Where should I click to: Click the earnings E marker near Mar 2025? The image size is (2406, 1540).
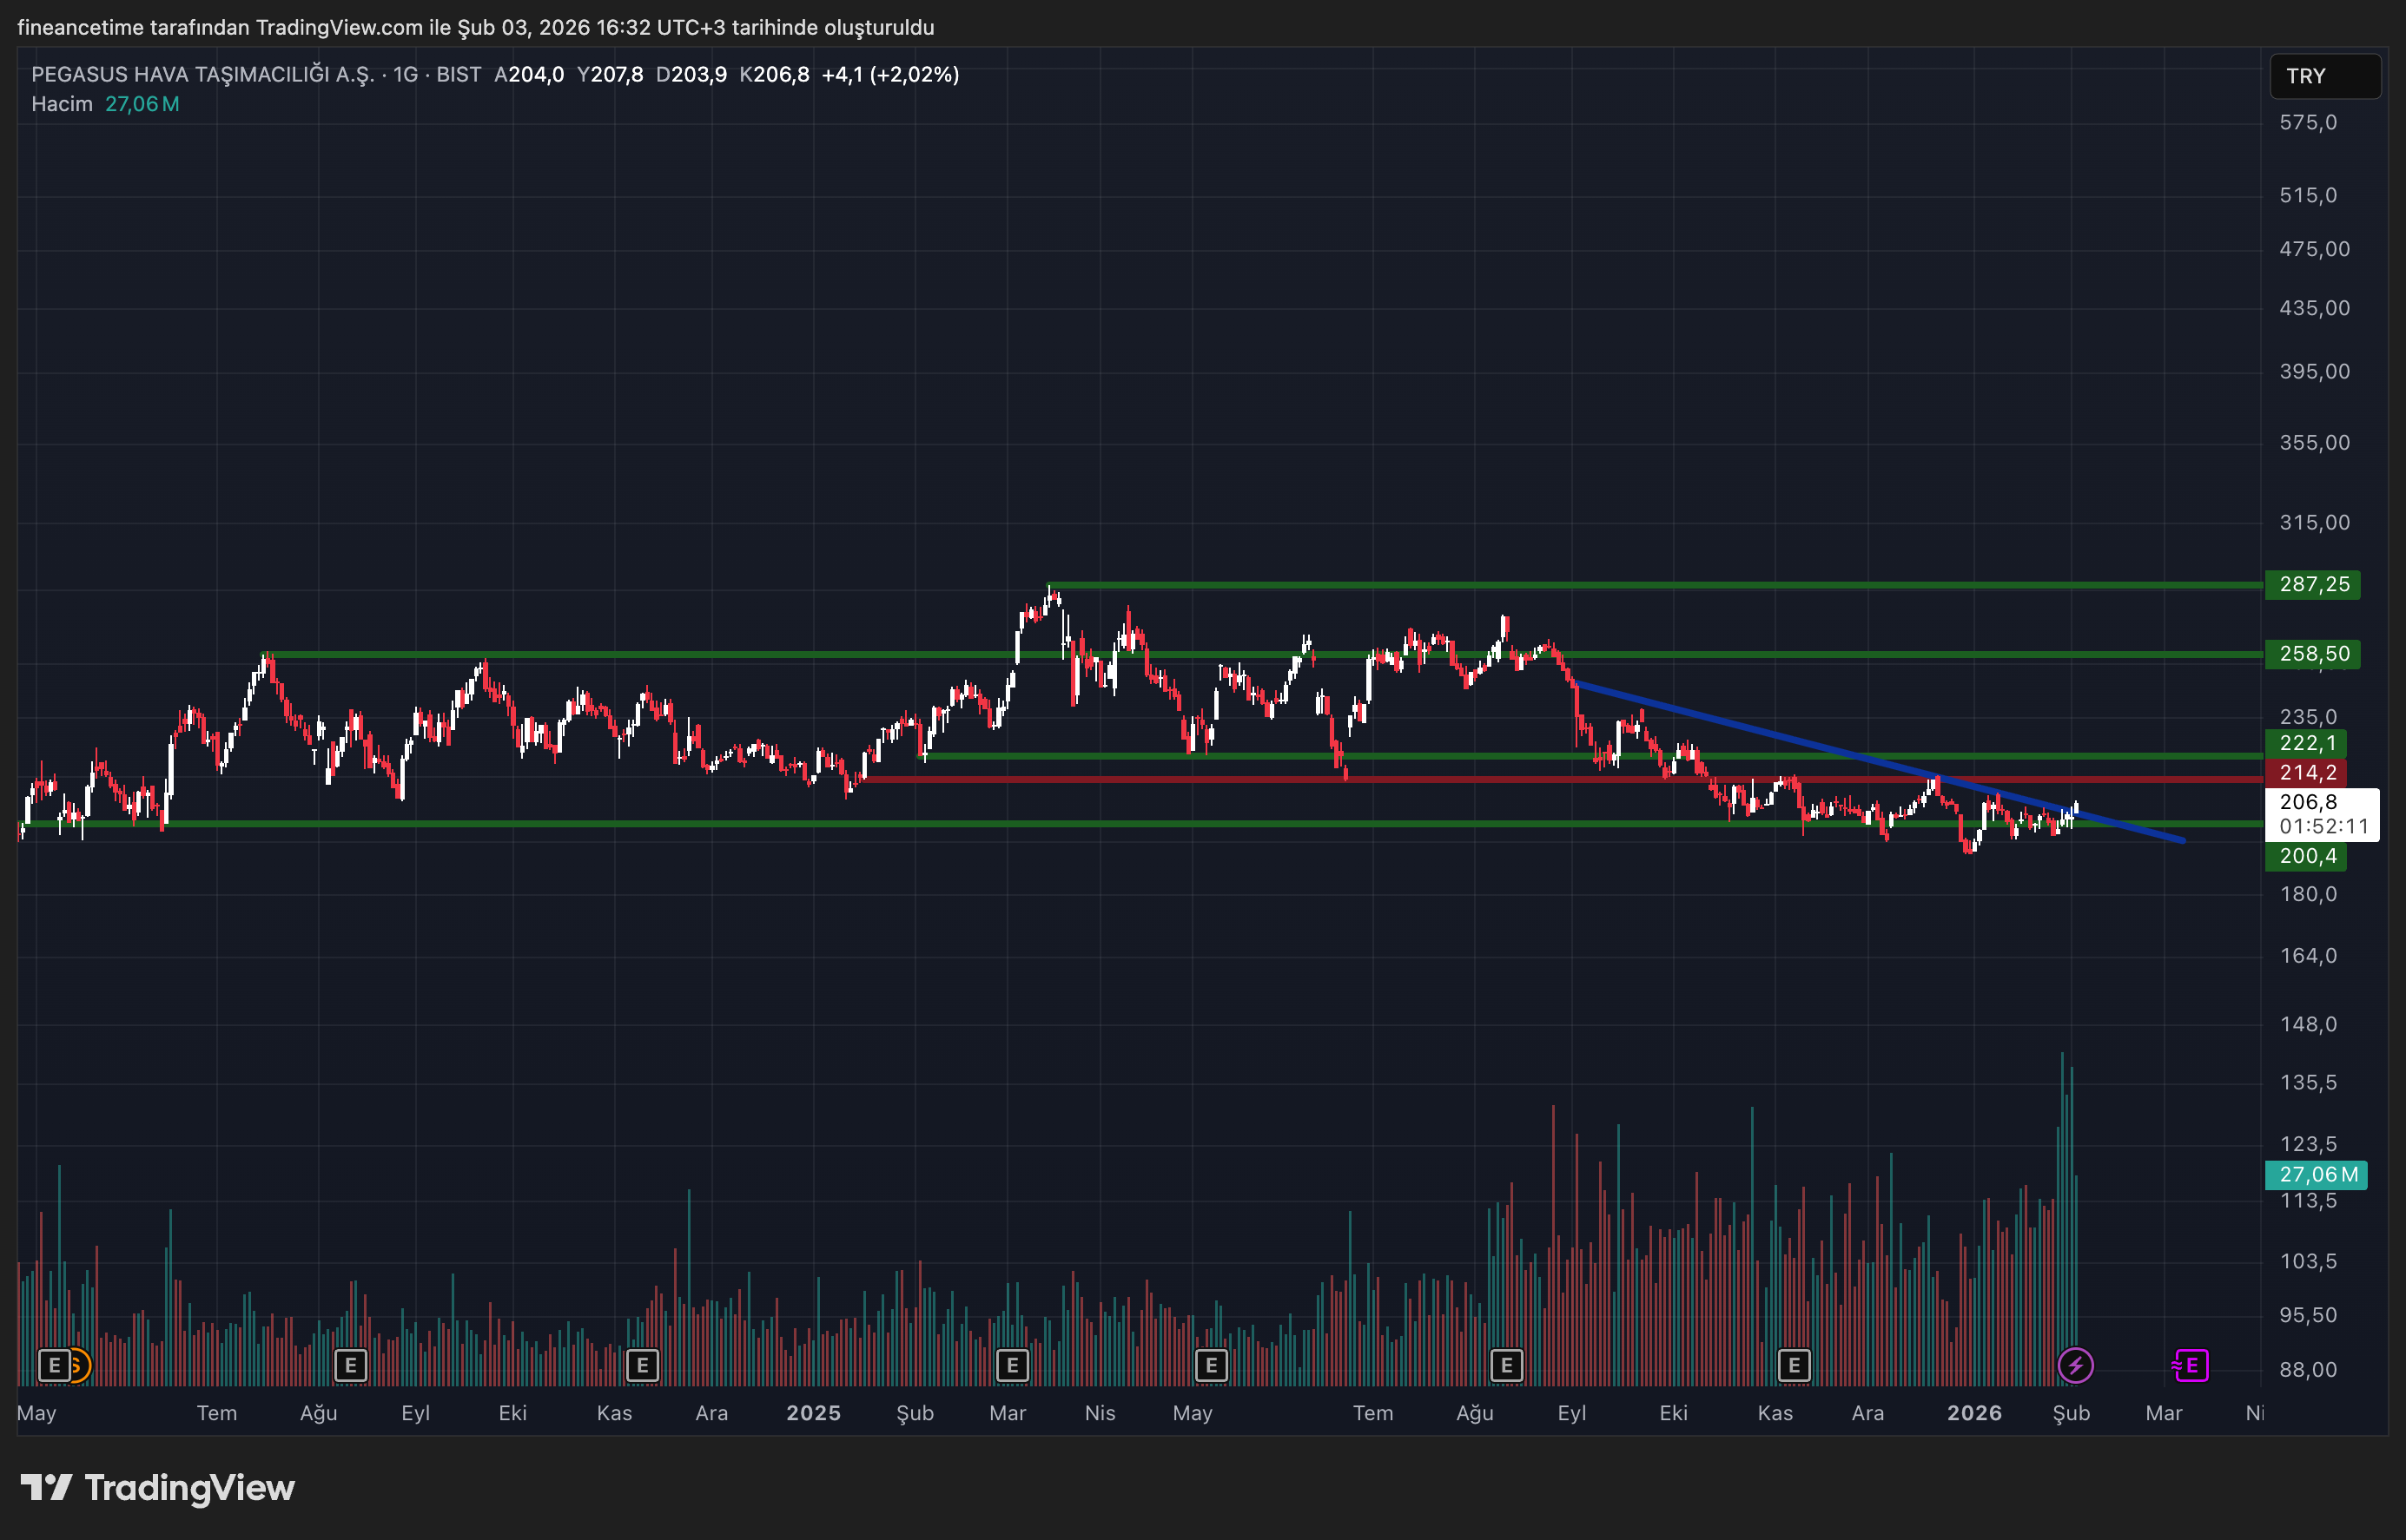(x=1013, y=1365)
